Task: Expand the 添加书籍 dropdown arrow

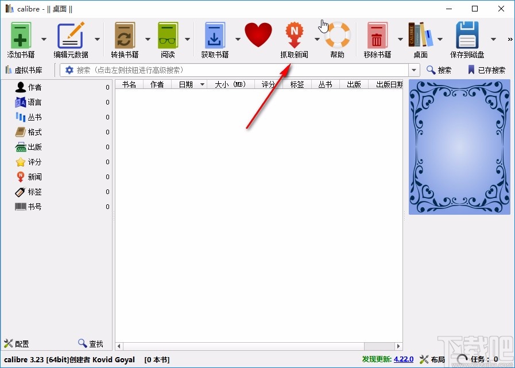Action: (x=44, y=39)
